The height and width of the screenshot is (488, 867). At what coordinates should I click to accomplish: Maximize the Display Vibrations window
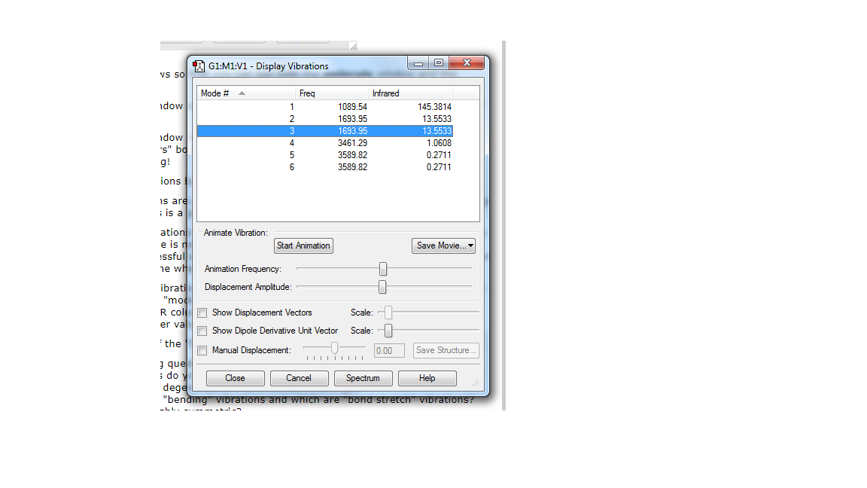tap(439, 63)
